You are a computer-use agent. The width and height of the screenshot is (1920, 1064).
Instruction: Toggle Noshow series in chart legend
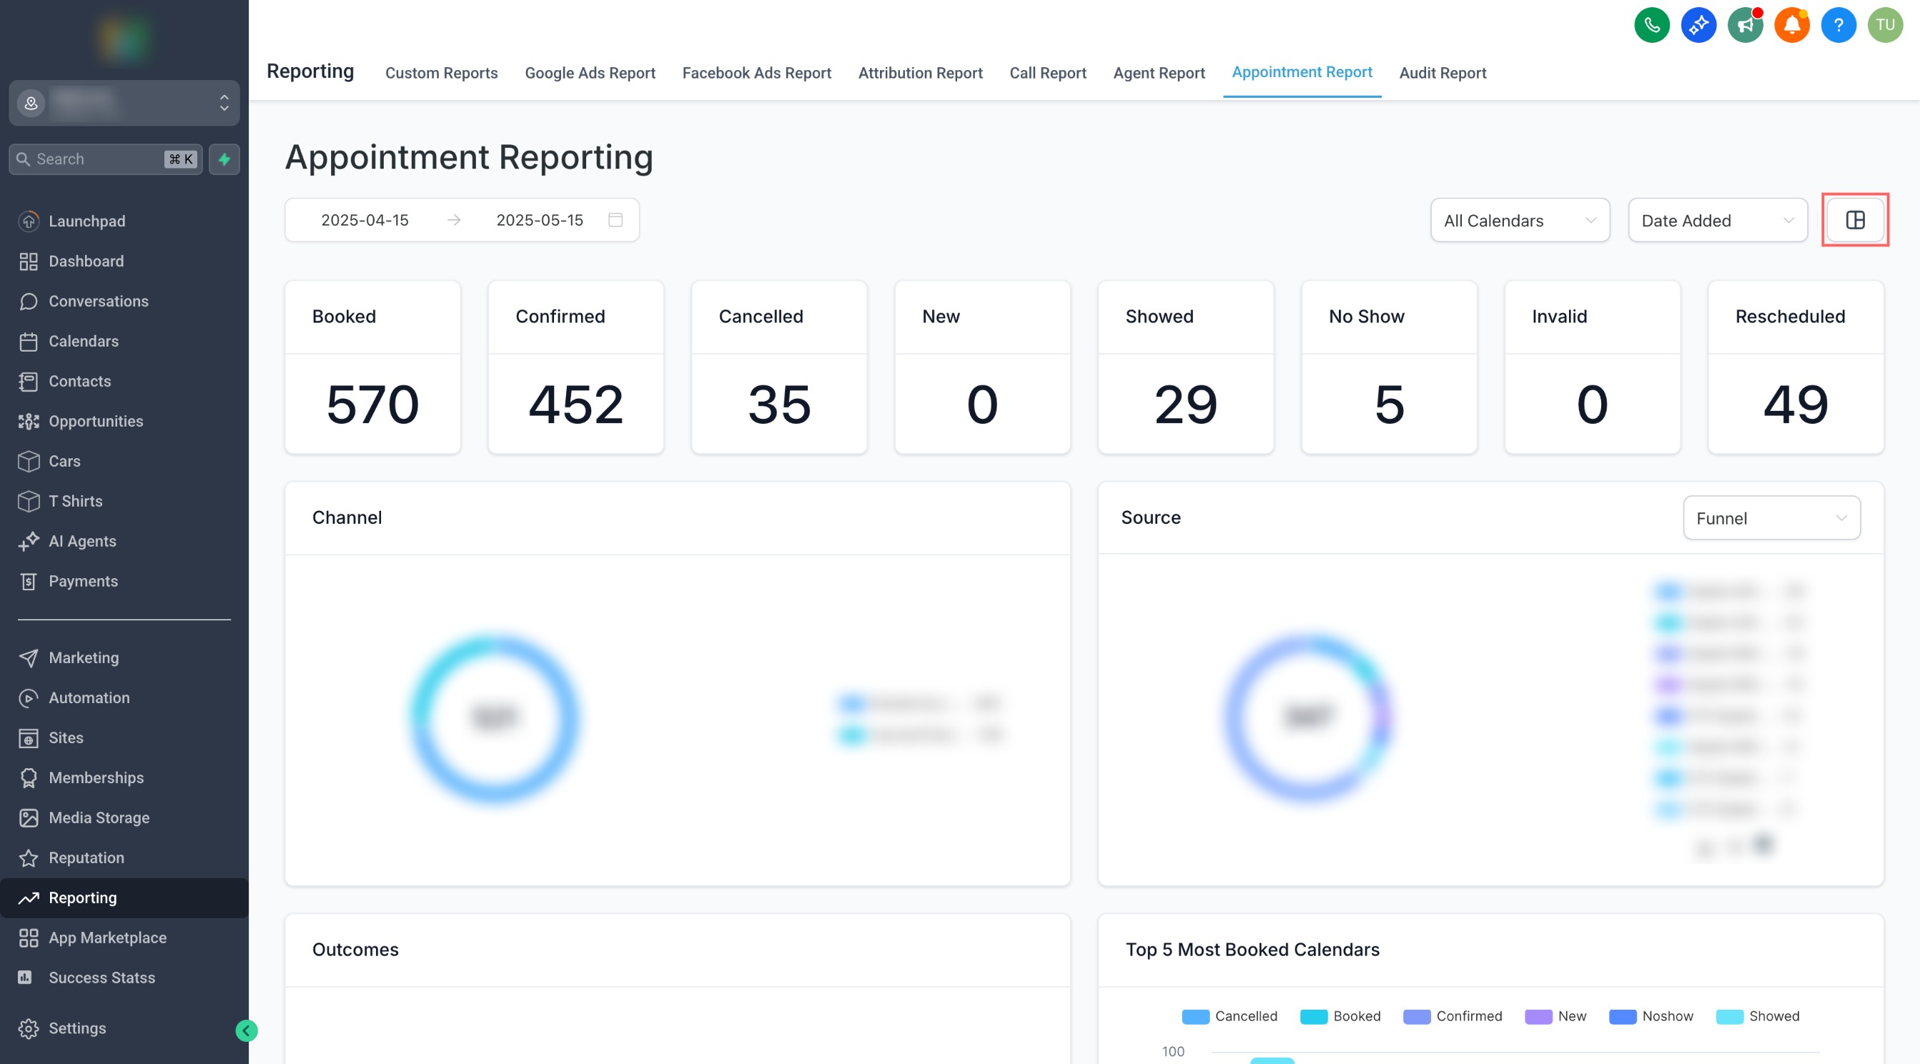[x=1651, y=1015]
